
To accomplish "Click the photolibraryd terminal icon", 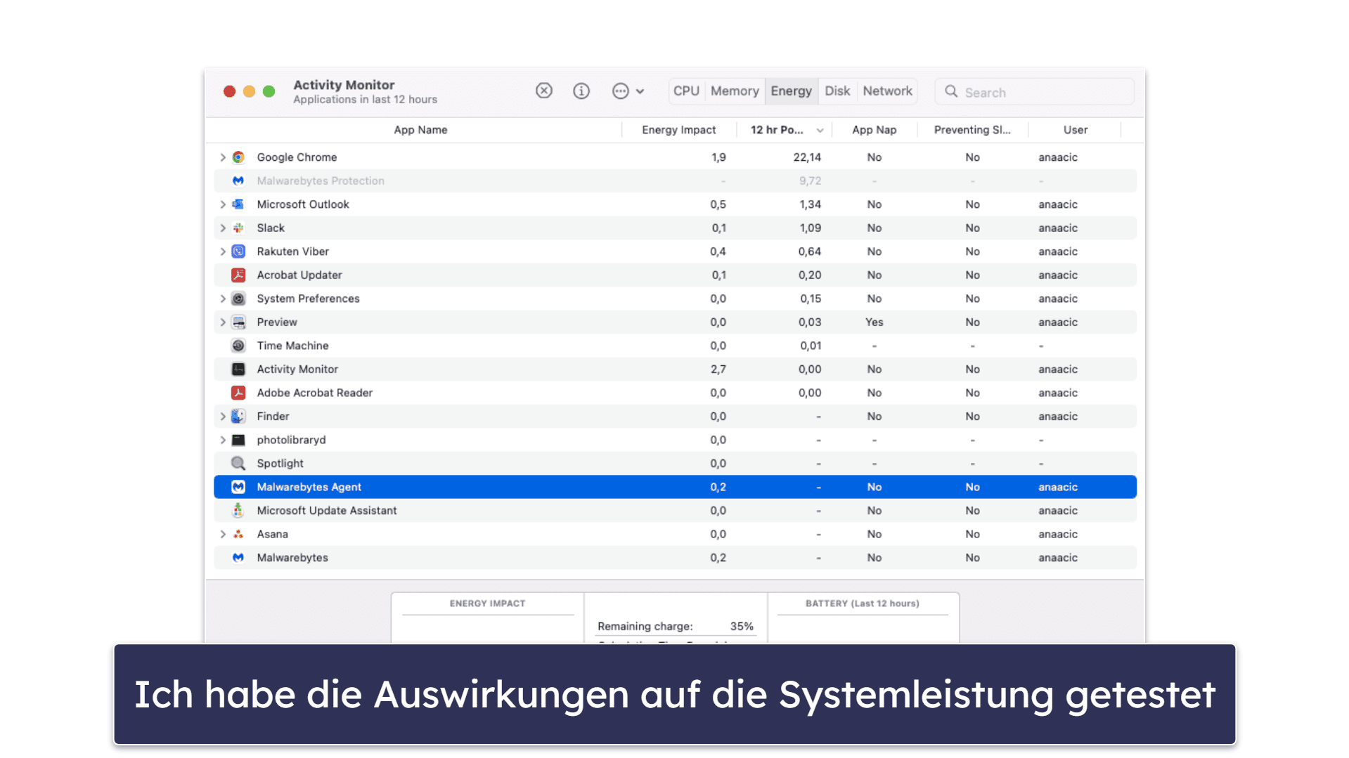I will [238, 440].
